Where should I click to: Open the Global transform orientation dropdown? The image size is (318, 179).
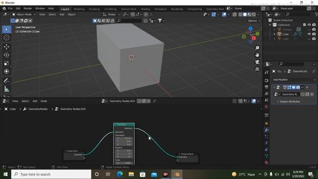click(111, 14)
